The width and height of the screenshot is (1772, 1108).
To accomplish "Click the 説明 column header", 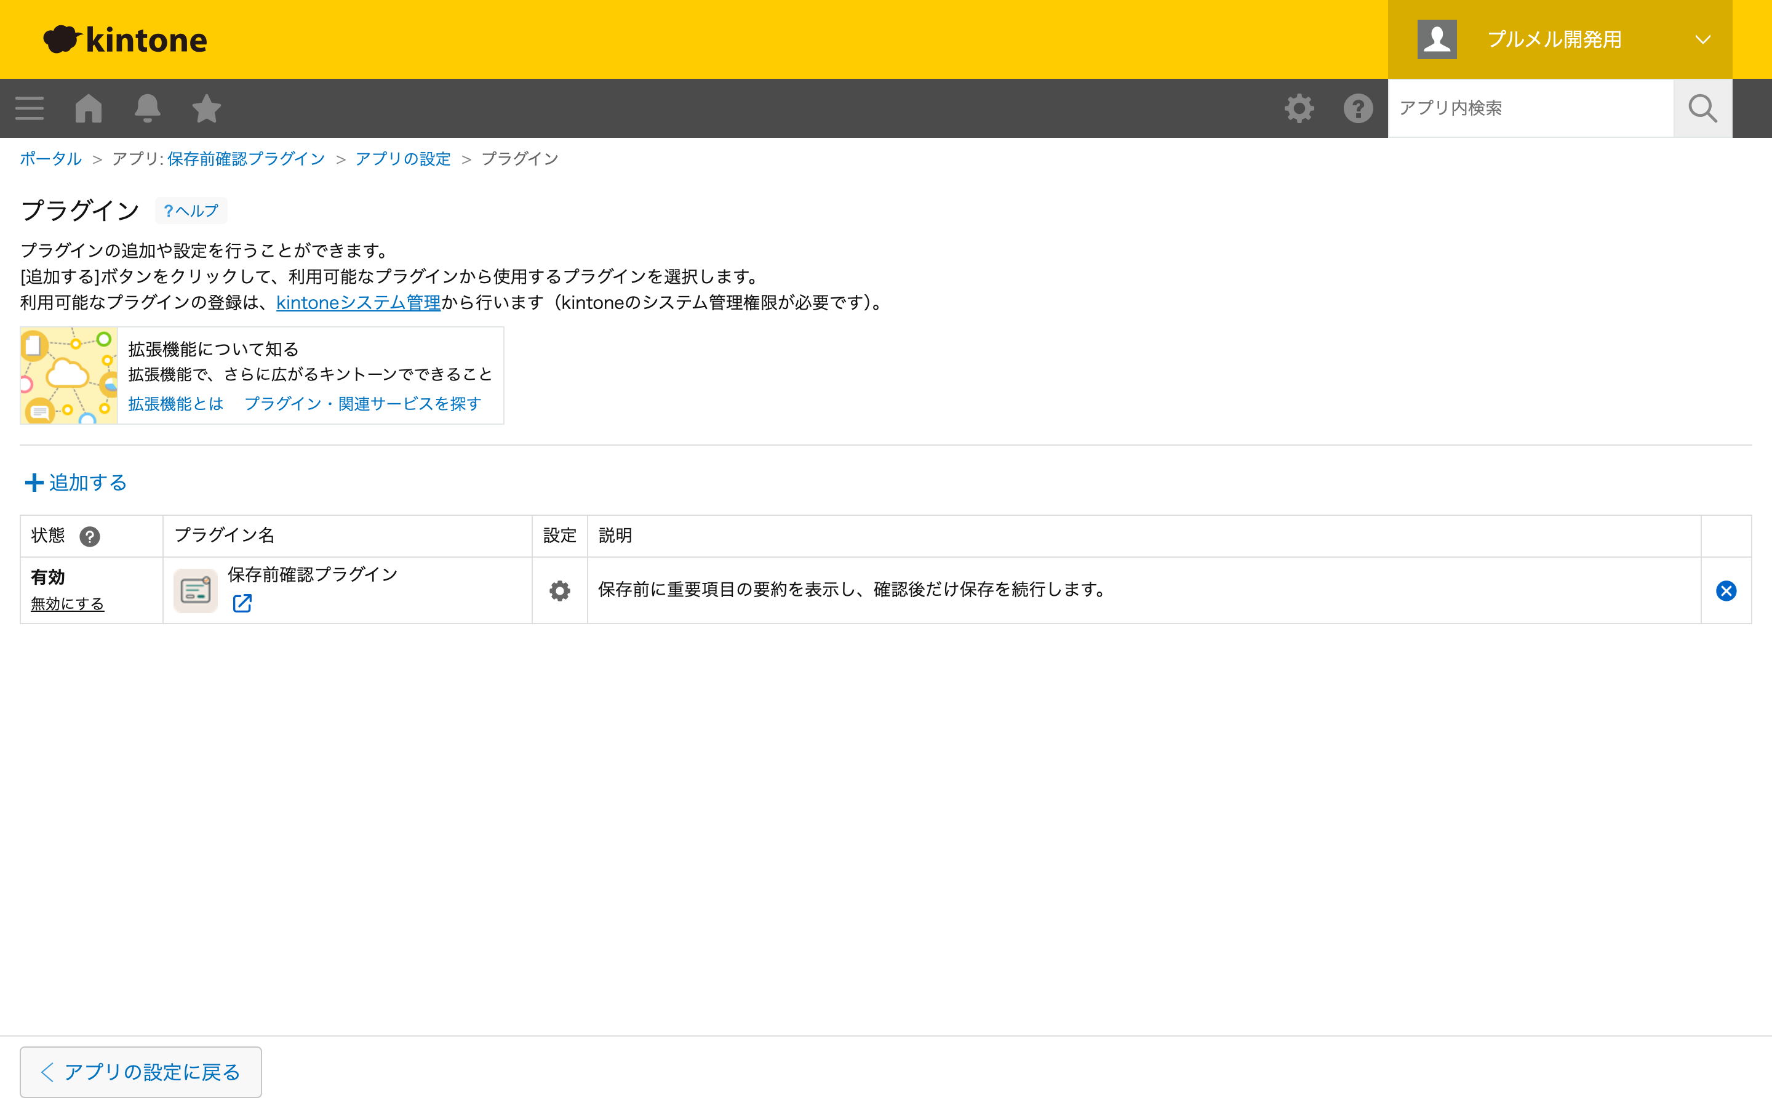I will (x=615, y=536).
